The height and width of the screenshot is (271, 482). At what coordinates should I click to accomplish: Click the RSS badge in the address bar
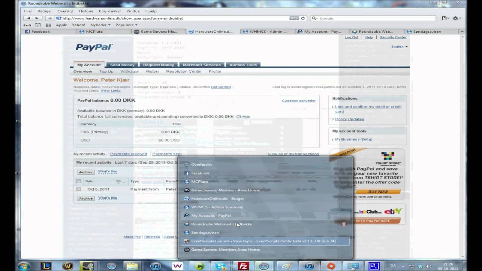294,18
